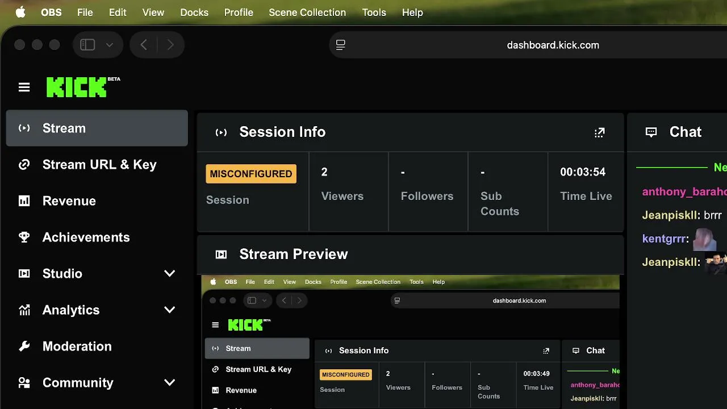Viewport: 727px width, 409px height.
Task: Toggle the browser sidebar panel icon
Action: point(87,45)
